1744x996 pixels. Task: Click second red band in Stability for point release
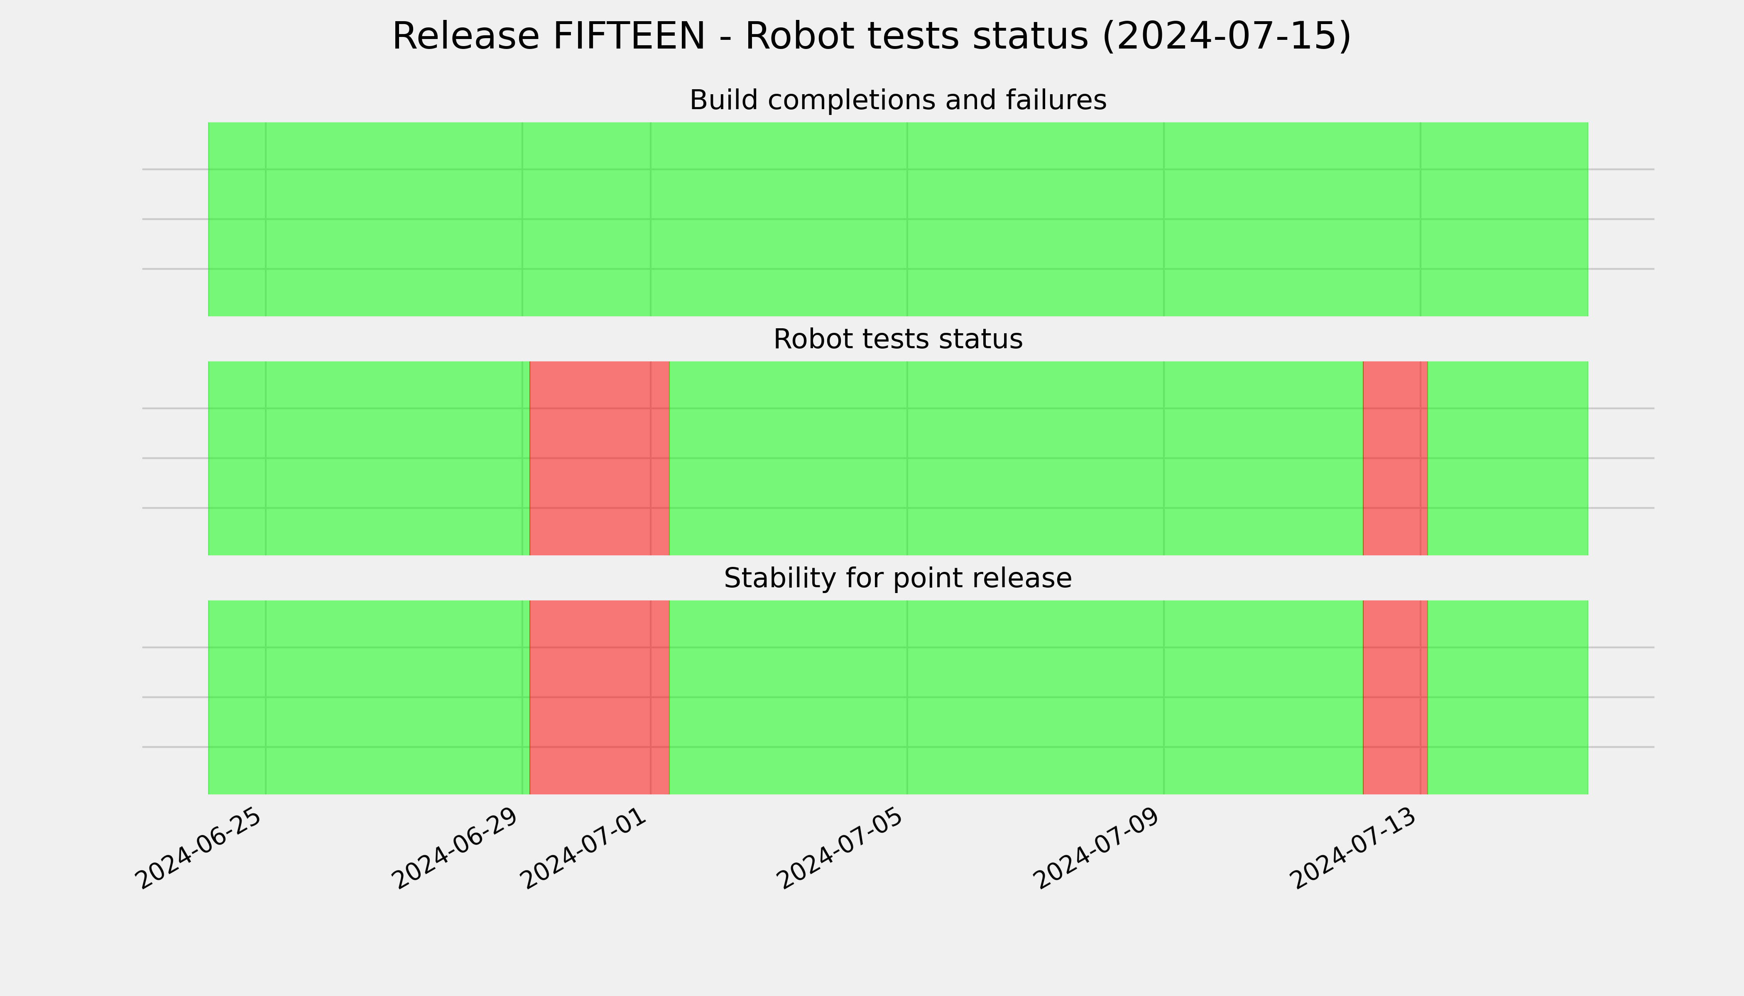(x=1395, y=697)
